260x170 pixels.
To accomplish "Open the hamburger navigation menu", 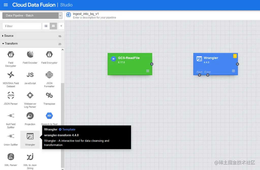I will click(6, 5).
